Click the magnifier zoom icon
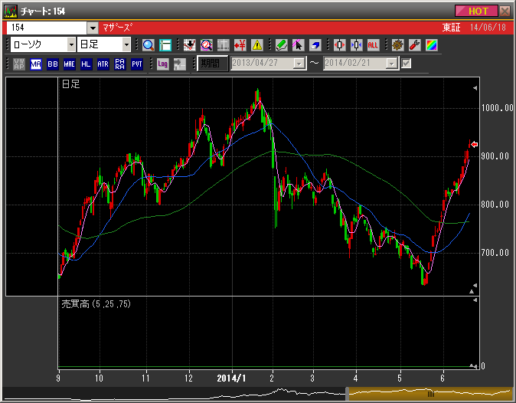 [149, 44]
